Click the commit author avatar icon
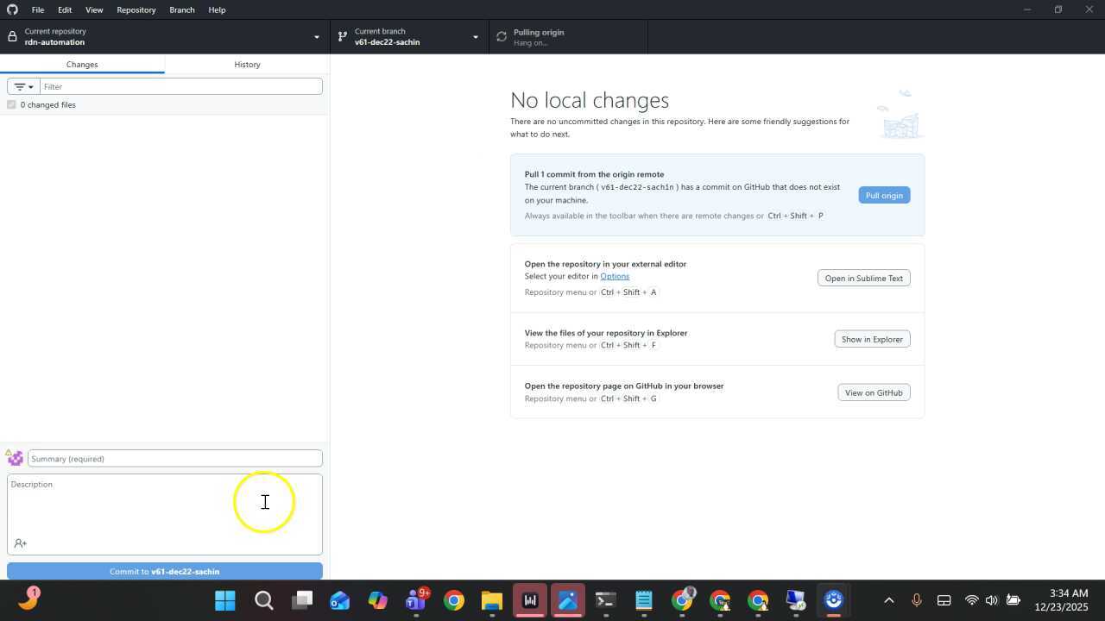The height and width of the screenshot is (621, 1105). pyautogui.click(x=15, y=458)
